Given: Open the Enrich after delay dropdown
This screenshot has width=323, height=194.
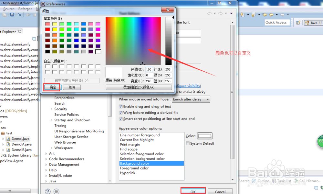Looking at the screenshot, I should 191,99.
